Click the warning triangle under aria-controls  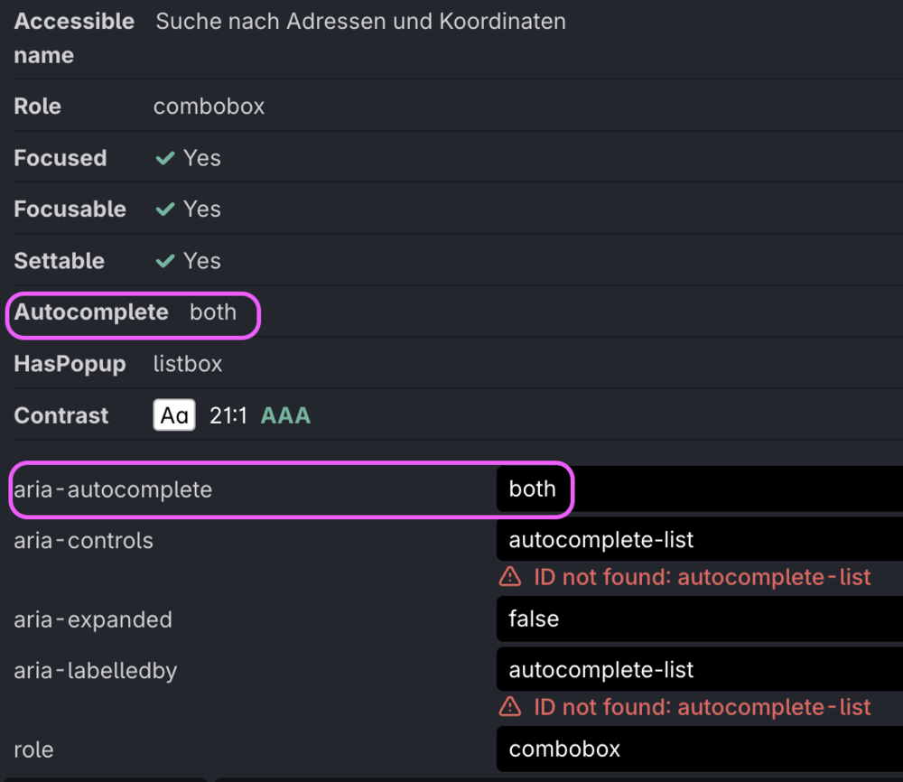tap(511, 577)
